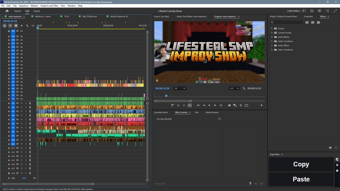Toggle Snap in Timeline magnet icon

click(10, 26)
